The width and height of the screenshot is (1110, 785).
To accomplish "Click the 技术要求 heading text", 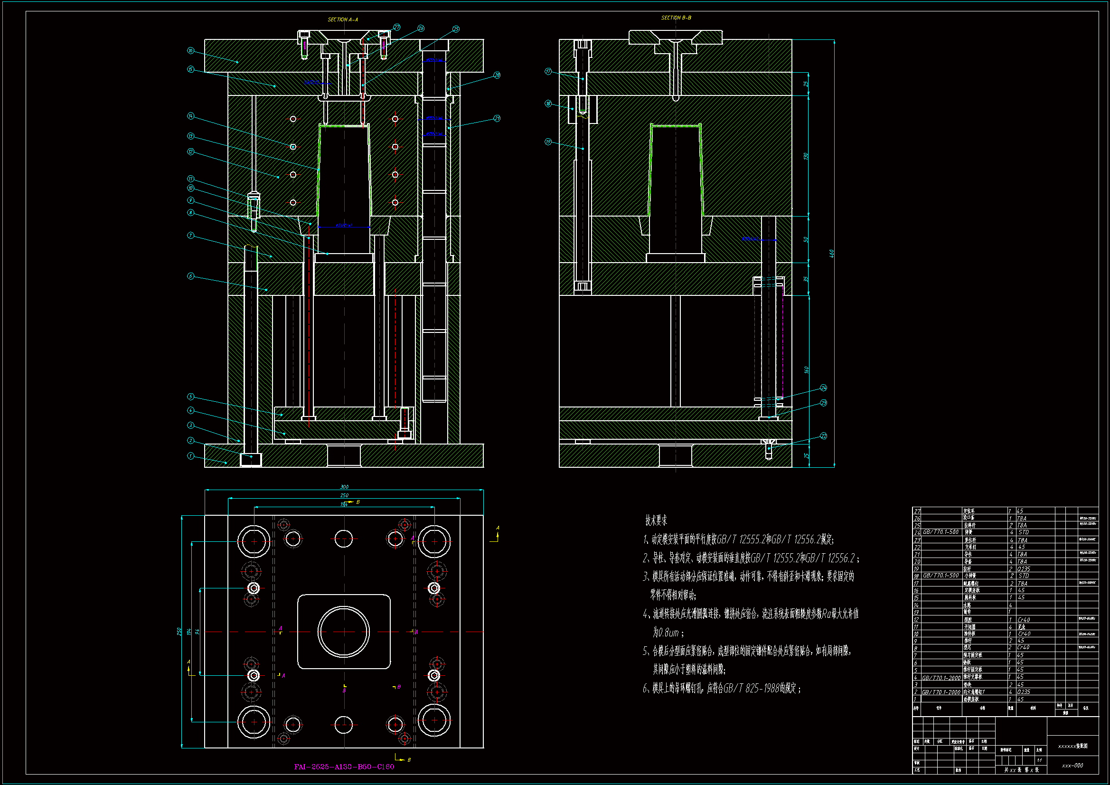I will [x=656, y=520].
